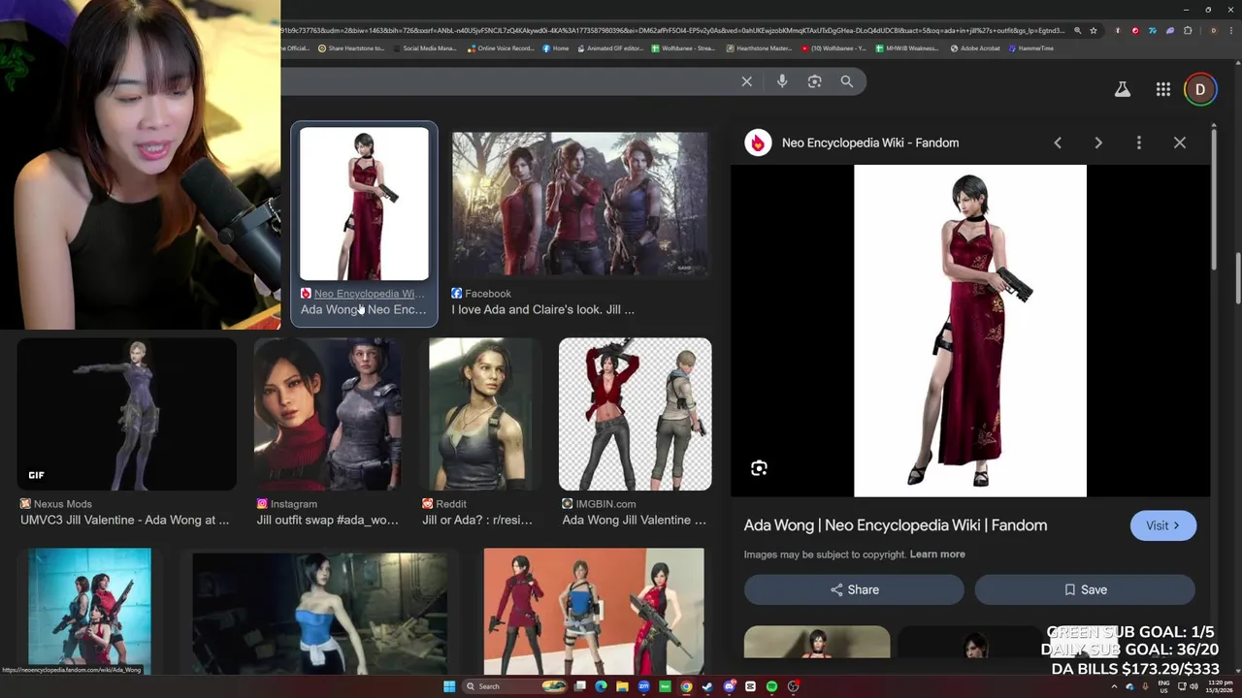Open the browser extensions puzzle icon
This screenshot has height=698, width=1242.
coord(1188,30)
